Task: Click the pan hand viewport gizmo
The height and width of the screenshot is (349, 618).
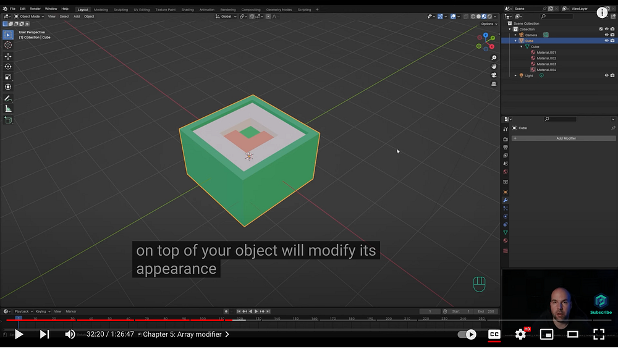Action: click(x=493, y=67)
